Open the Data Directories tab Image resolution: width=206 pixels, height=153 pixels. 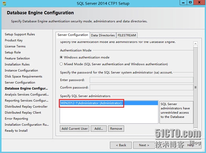103,35
